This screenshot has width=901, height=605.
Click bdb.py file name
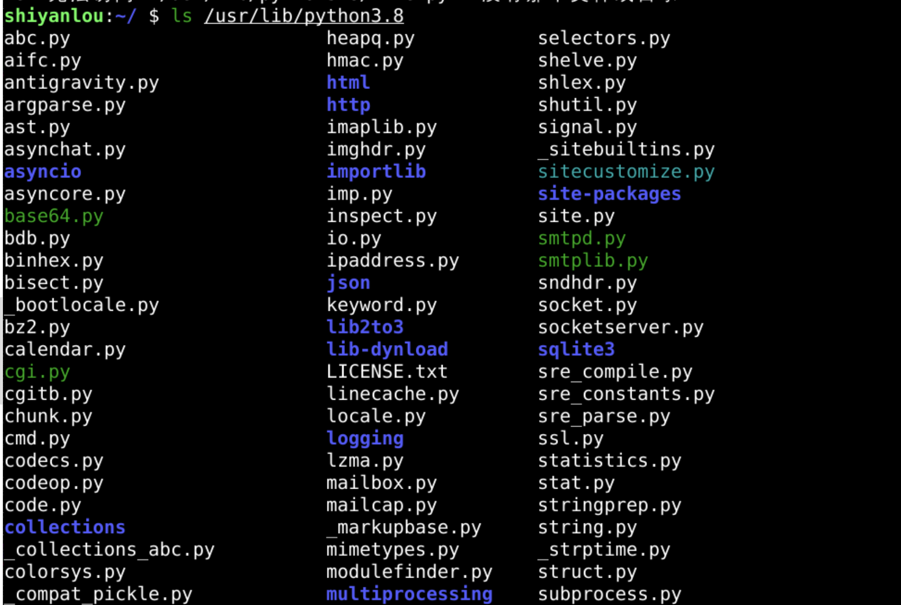pos(37,238)
